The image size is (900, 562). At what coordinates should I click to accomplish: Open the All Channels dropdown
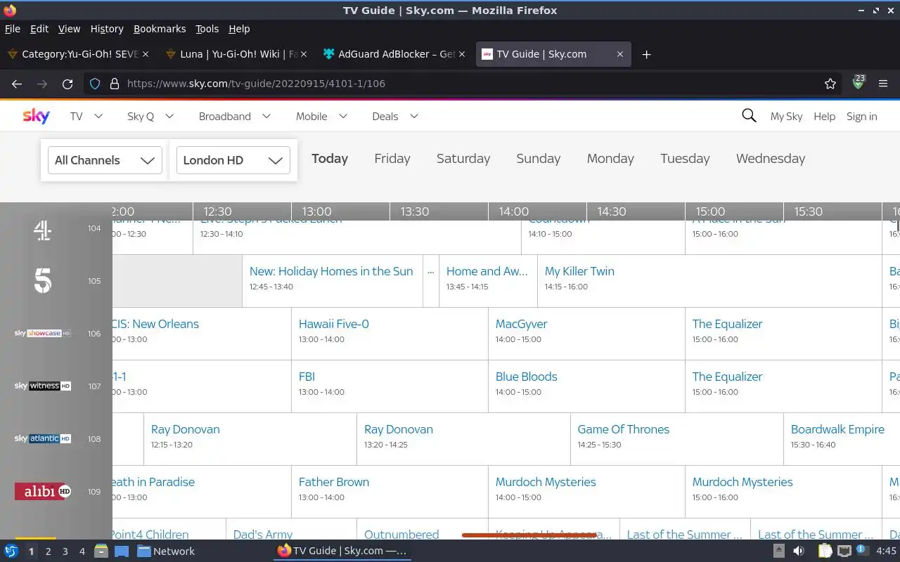click(105, 160)
